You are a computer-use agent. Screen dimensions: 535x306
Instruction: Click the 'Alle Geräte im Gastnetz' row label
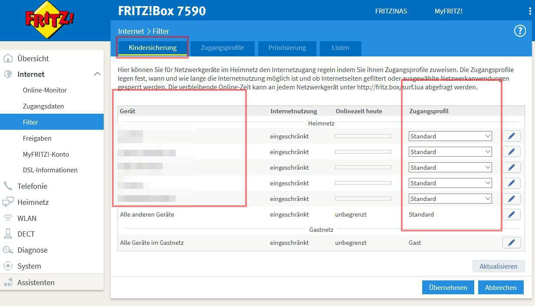click(152, 243)
